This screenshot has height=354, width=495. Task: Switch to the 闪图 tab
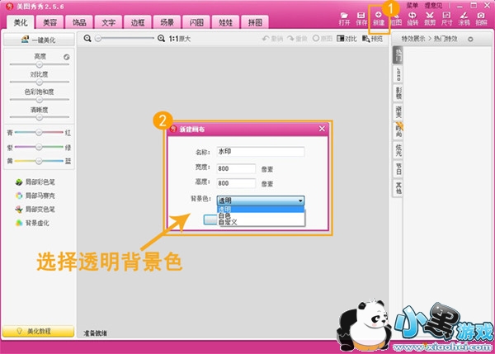click(196, 22)
